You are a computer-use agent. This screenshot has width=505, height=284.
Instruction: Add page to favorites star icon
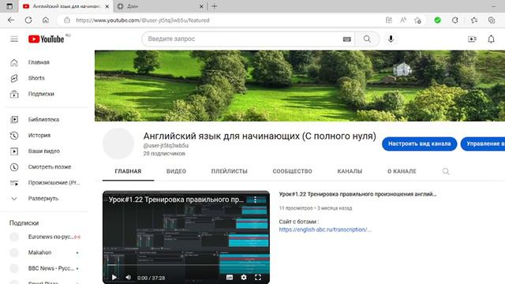[x=417, y=21]
